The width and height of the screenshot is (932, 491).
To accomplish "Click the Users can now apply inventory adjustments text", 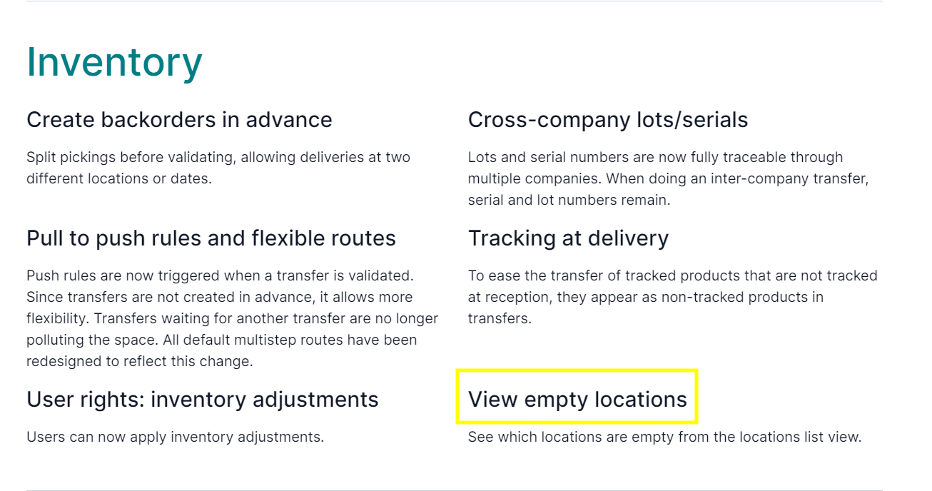I will point(175,437).
